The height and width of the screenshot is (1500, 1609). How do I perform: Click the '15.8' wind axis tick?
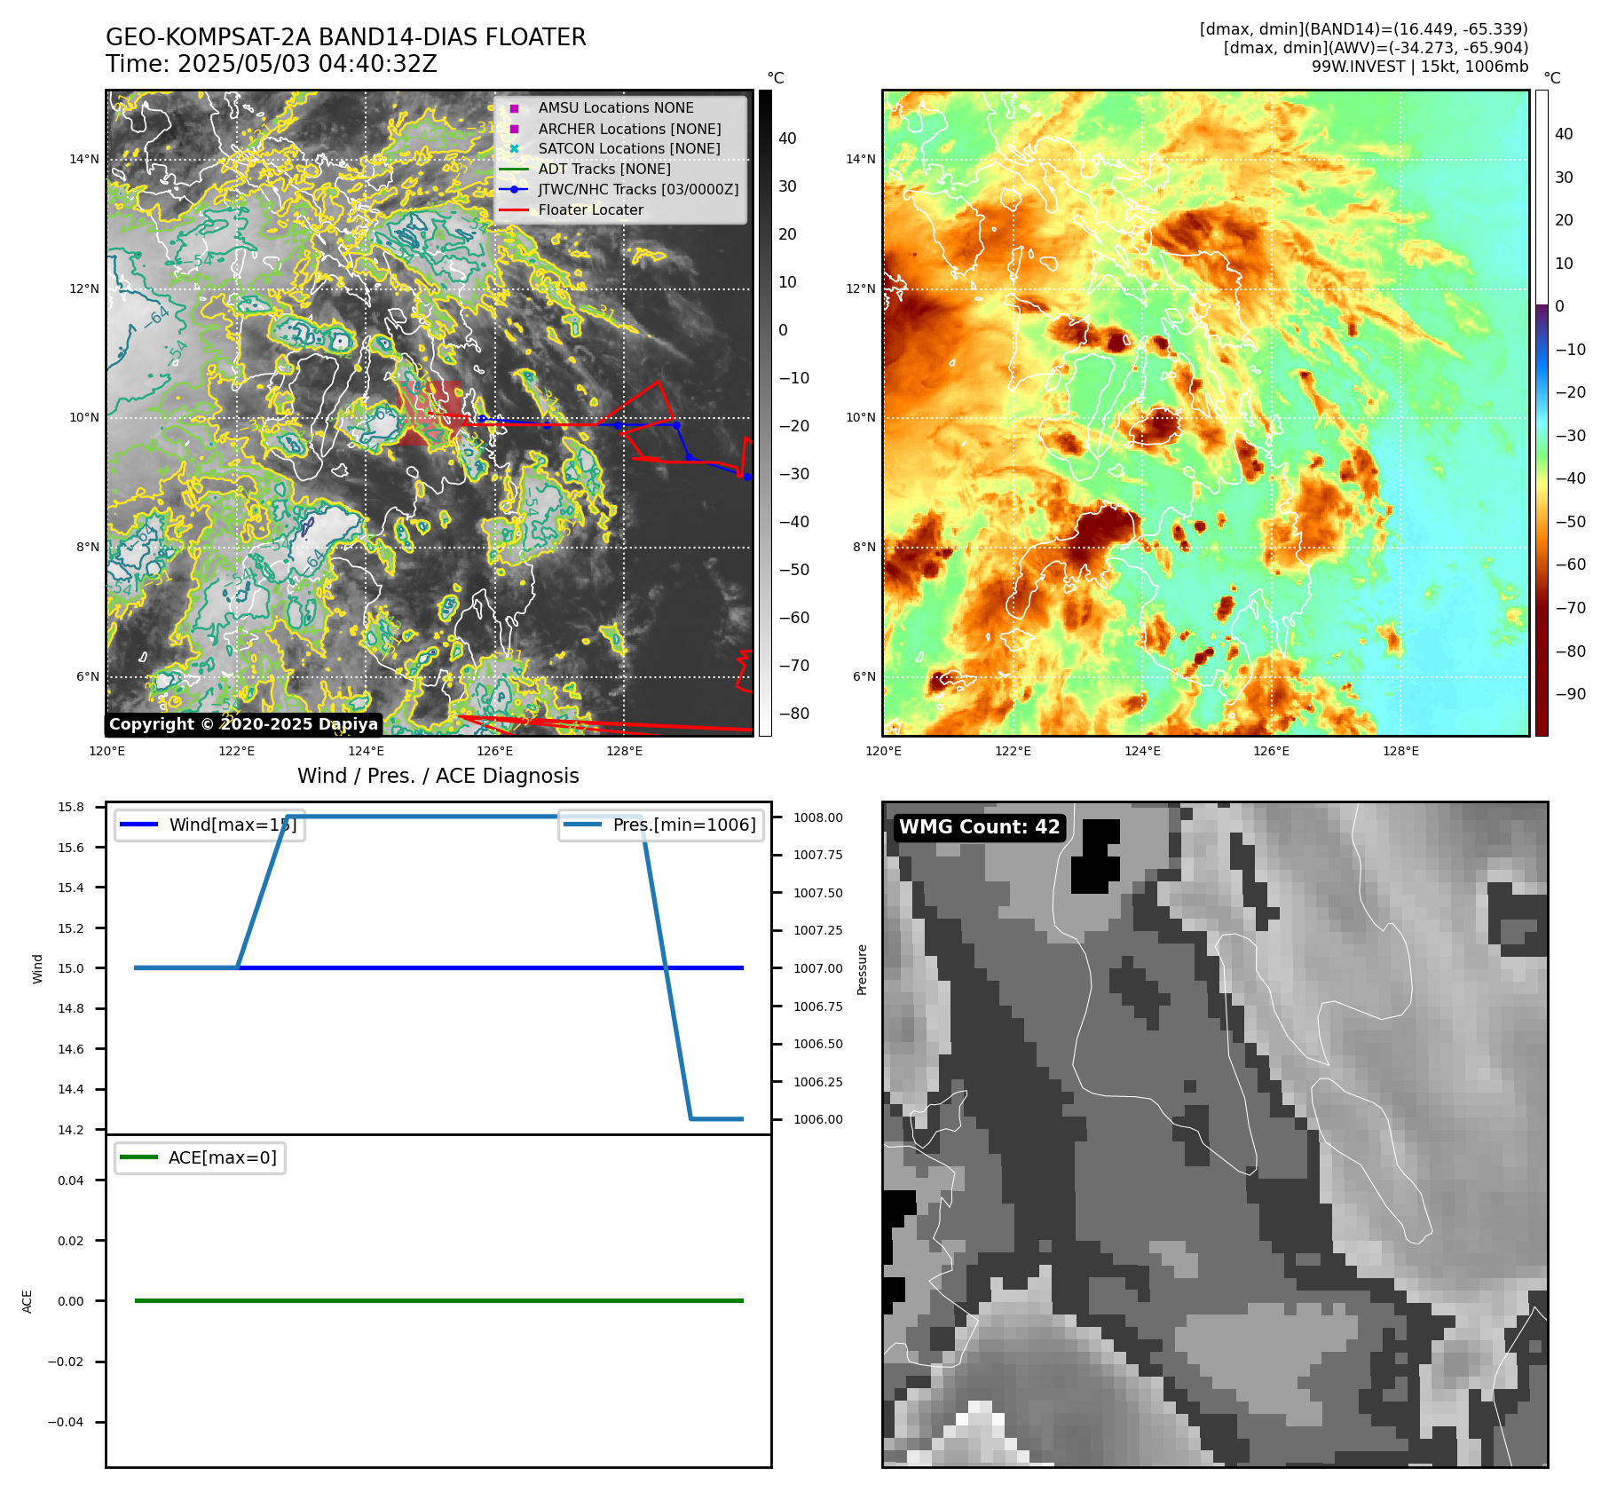71,807
